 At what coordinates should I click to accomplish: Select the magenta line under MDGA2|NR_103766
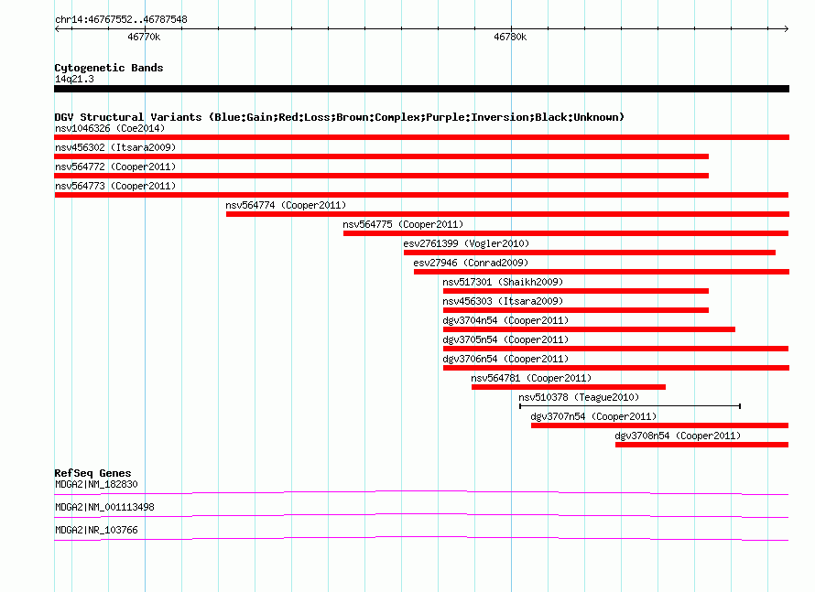point(421,538)
